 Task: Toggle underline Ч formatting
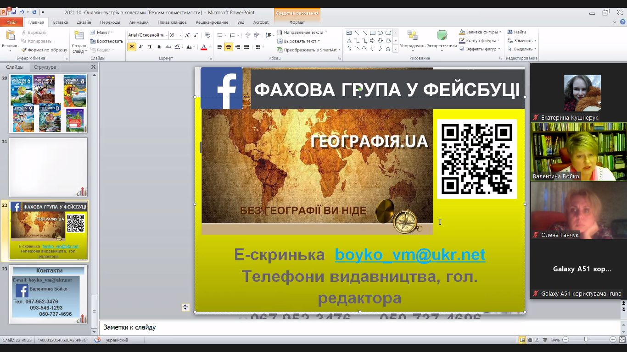pos(150,47)
